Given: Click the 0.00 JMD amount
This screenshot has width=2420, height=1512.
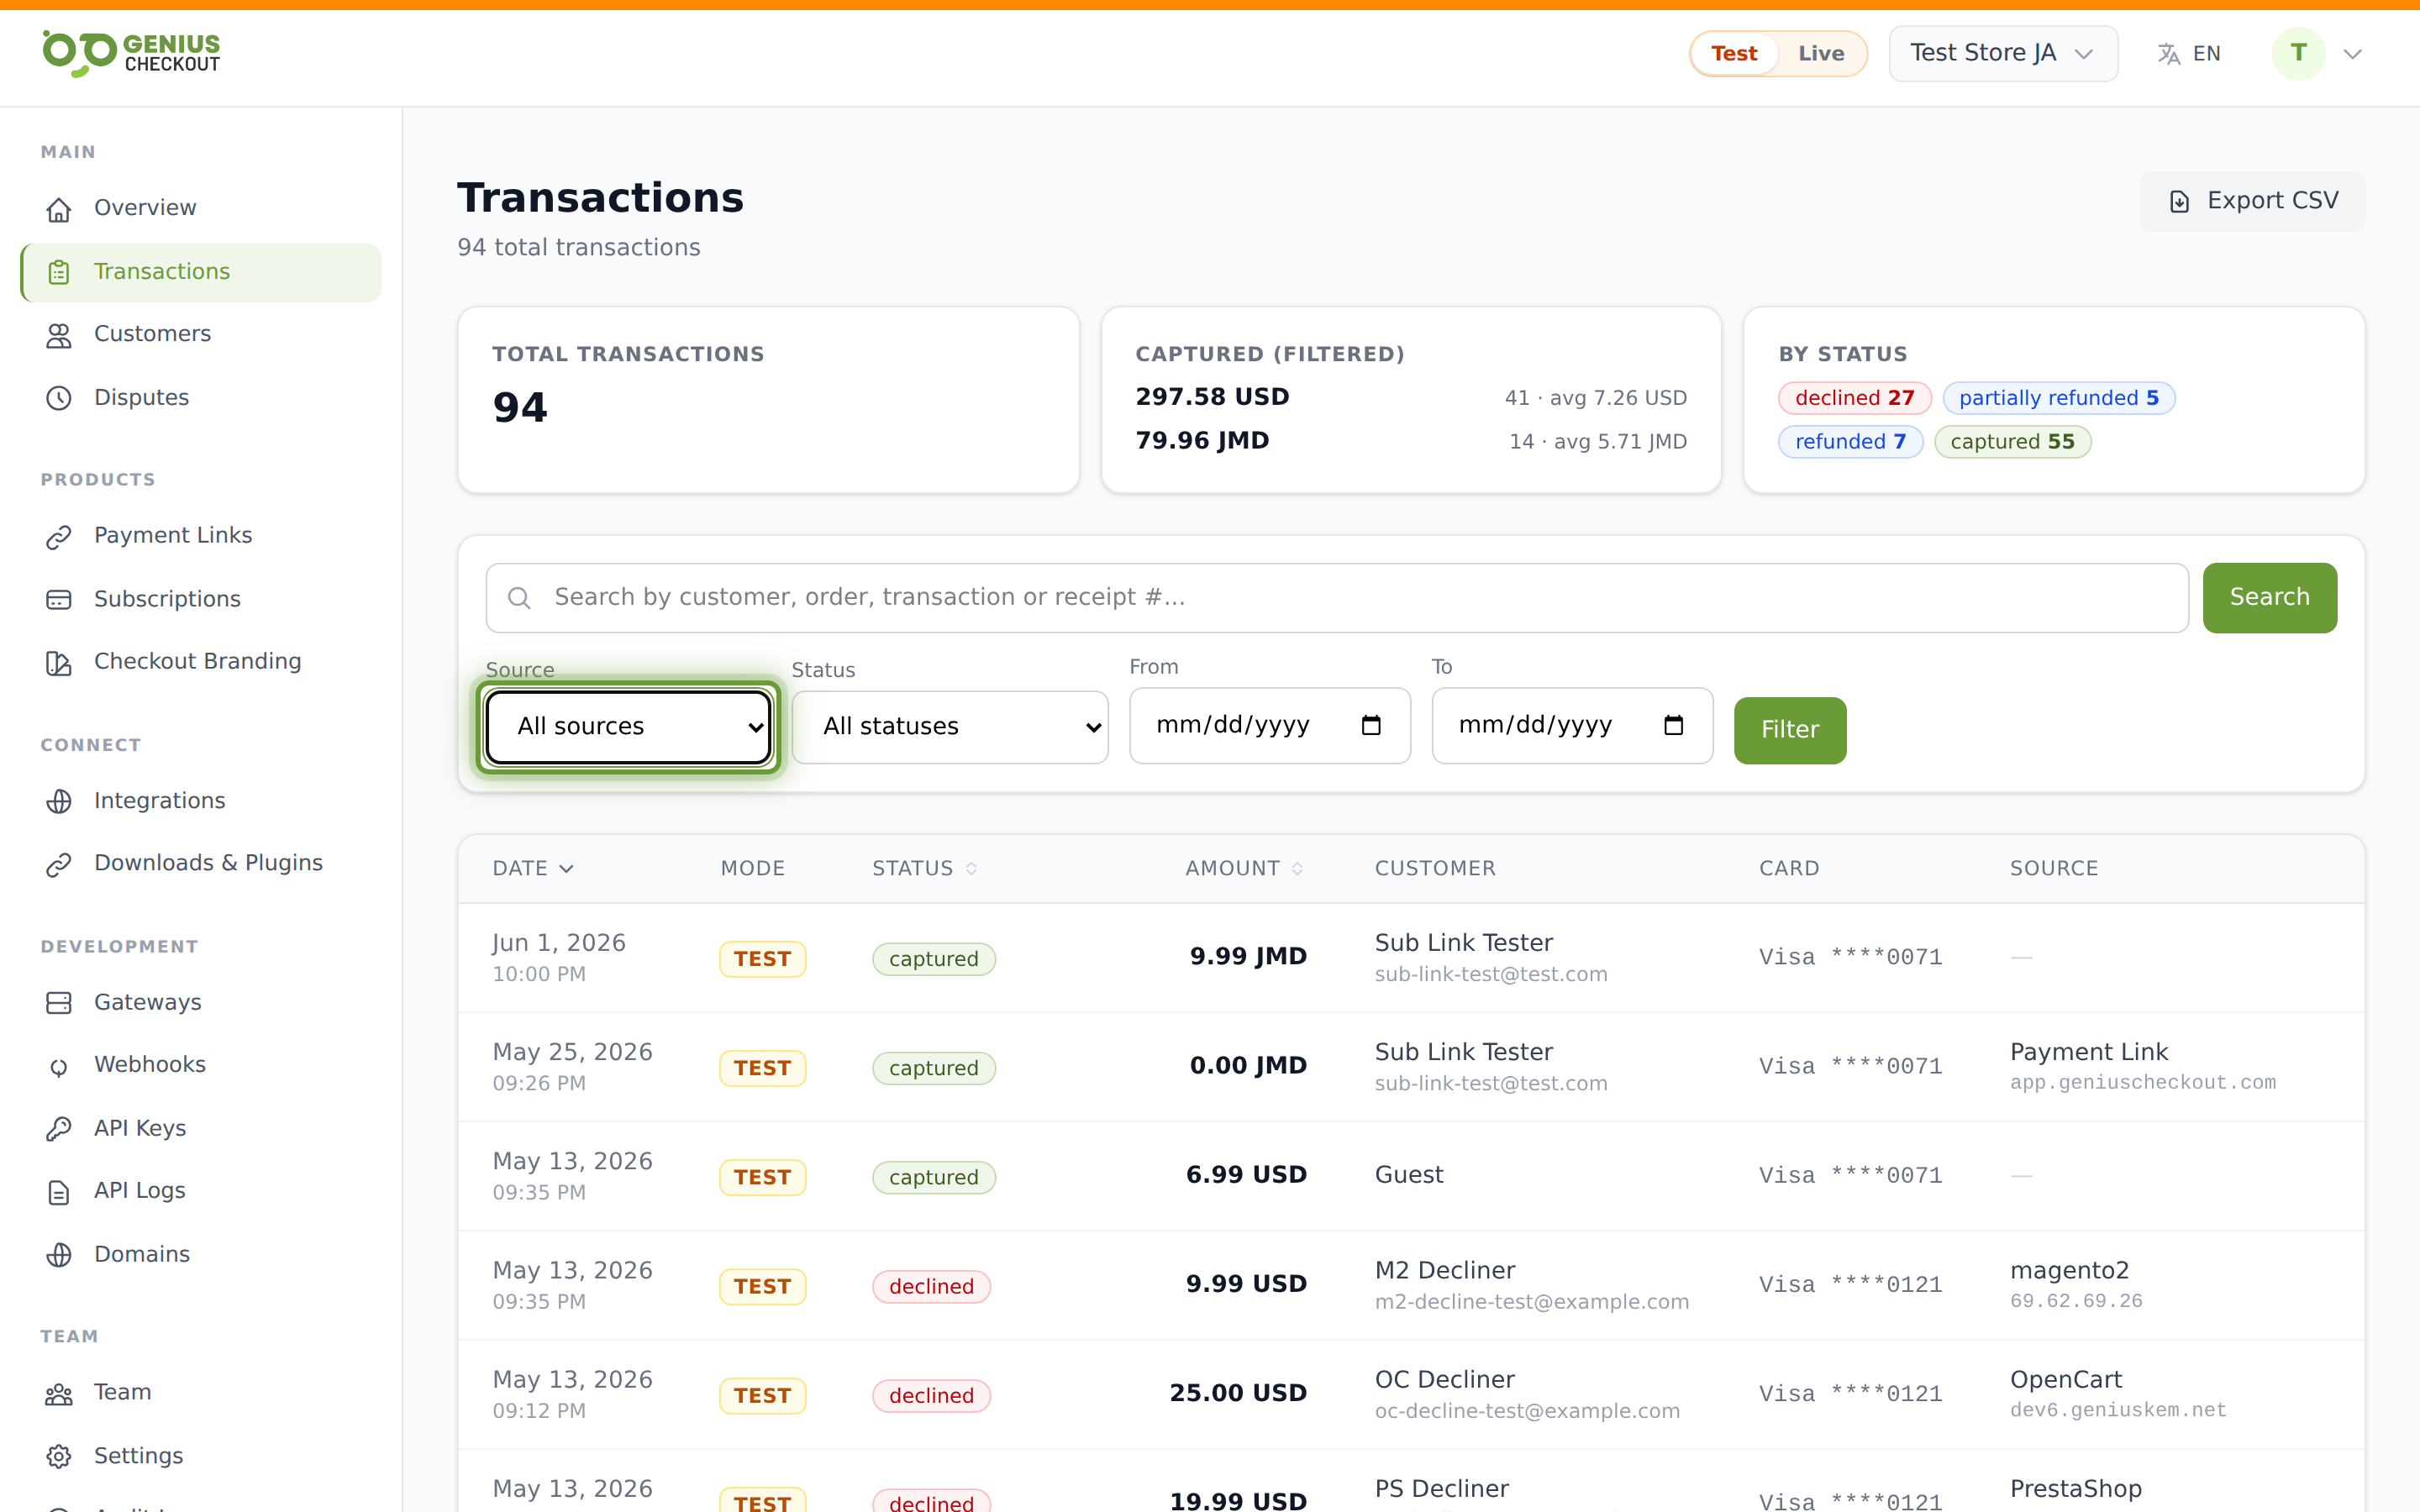Looking at the screenshot, I should 1248,1066.
